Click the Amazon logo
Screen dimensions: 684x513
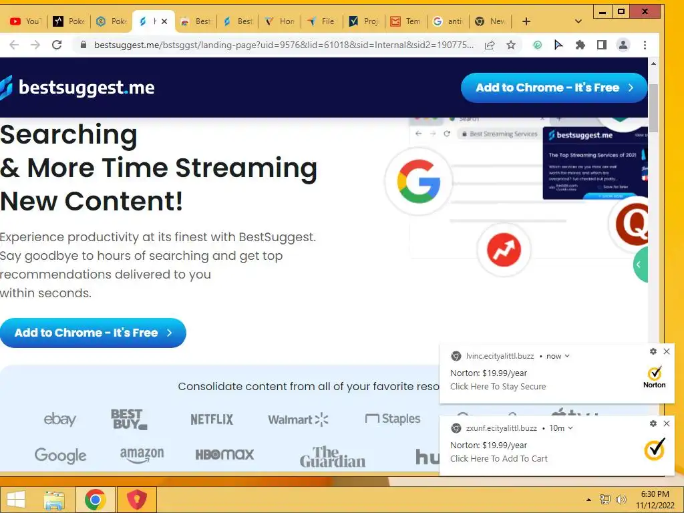coord(142,455)
